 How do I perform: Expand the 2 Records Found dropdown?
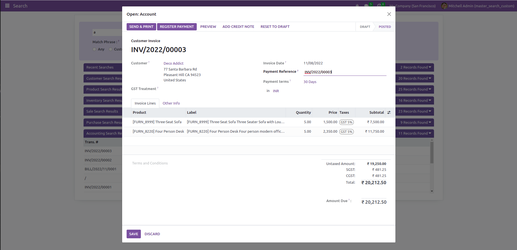(x=415, y=67)
